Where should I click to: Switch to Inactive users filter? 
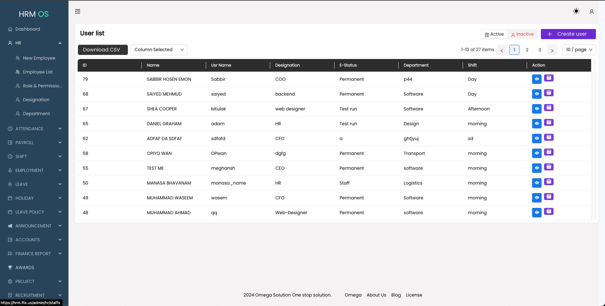(x=522, y=34)
